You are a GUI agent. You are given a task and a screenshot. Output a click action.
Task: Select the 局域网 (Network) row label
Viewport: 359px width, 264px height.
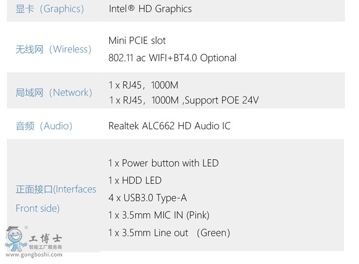pyautogui.click(x=54, y=93)
